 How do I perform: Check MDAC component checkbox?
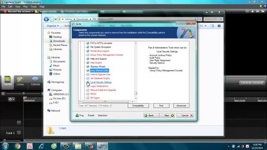click(88, 94)
